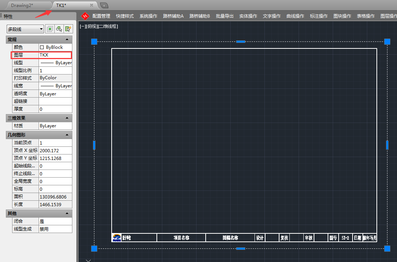
Task: Open the object type dropdown showing 多段线
Action: pos(25,29)
